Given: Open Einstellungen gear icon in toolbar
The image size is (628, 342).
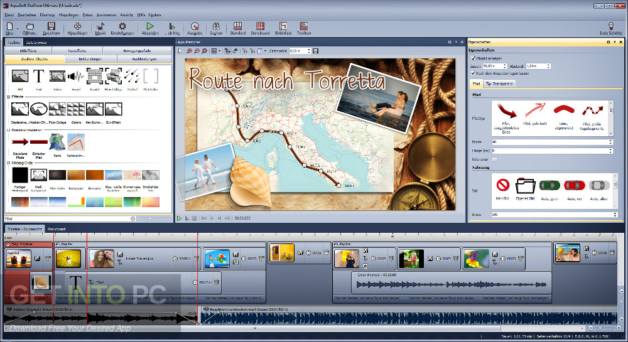Looking at the screenshot, I should pyautogui.click(x=122, y=26).
